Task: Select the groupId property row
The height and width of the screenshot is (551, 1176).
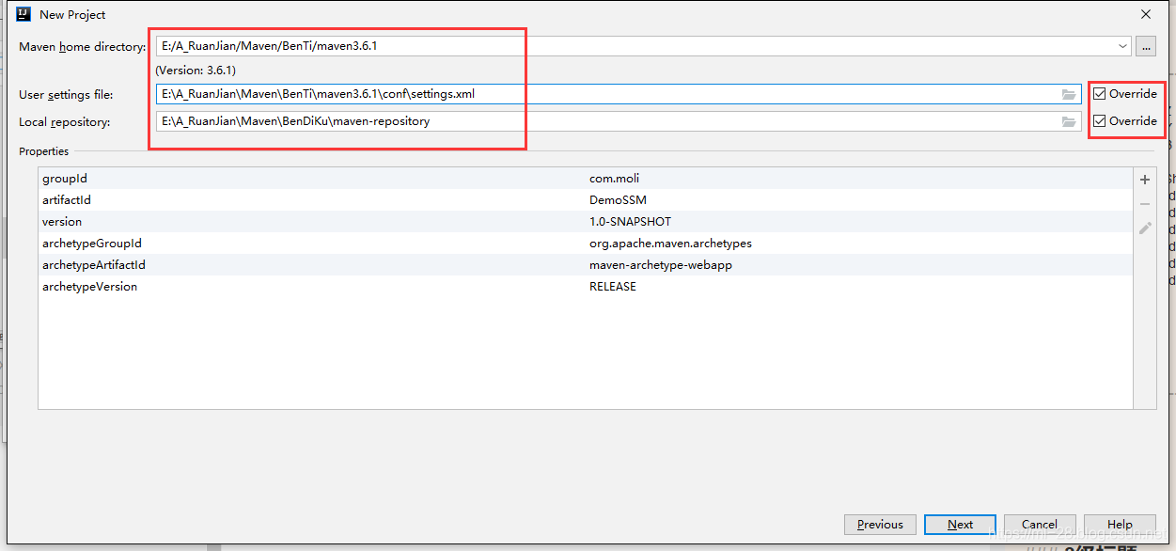Action: [585, 179]
